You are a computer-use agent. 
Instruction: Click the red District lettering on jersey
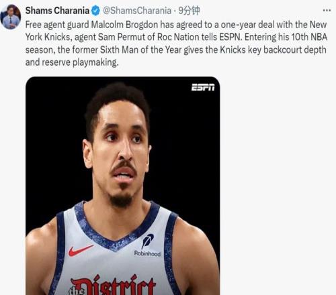pos(113,285)
